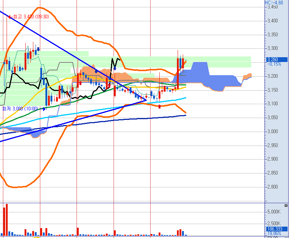Click the 5,000K volume axis label
This screenshot has height=238, width=289.
274,212
